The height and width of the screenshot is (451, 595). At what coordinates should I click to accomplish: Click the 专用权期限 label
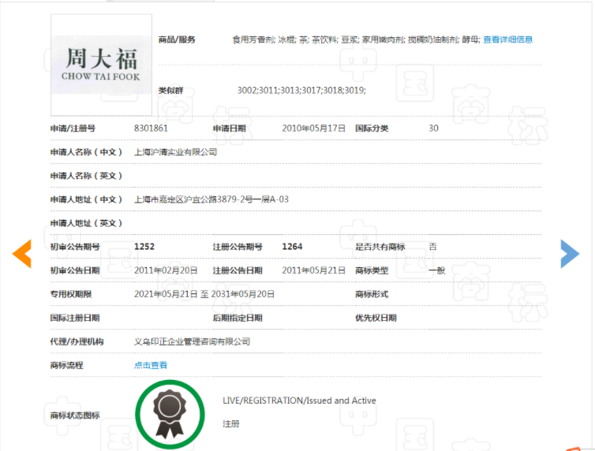(71, 294)
